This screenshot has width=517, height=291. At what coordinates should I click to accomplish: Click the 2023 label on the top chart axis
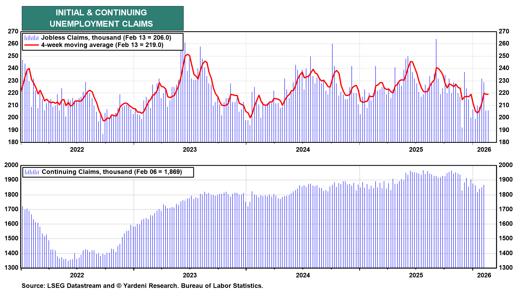(190, 150)
